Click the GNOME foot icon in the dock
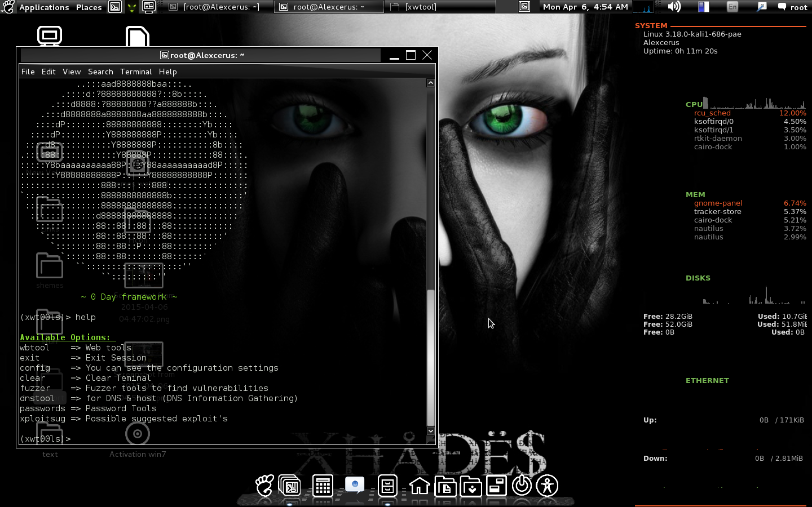The height and width of the screenshot is (507, 812). coord(264,485)
